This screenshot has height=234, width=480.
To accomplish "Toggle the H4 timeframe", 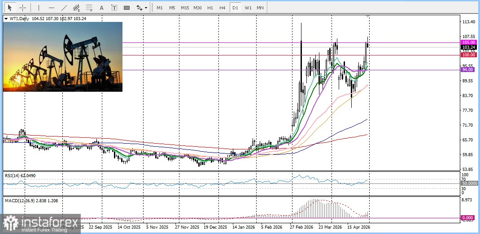I will [222, 8].
